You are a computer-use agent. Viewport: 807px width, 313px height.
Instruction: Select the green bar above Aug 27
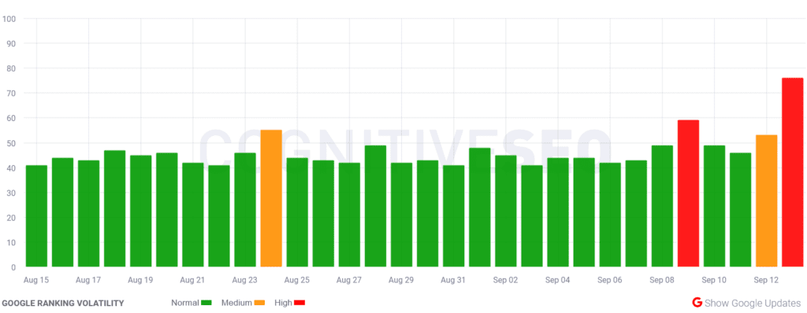coord(349,215)
